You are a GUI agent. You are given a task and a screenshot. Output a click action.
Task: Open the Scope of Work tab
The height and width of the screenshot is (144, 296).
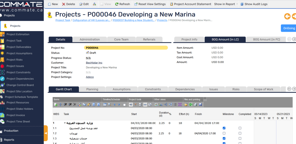tap(264, 89)
